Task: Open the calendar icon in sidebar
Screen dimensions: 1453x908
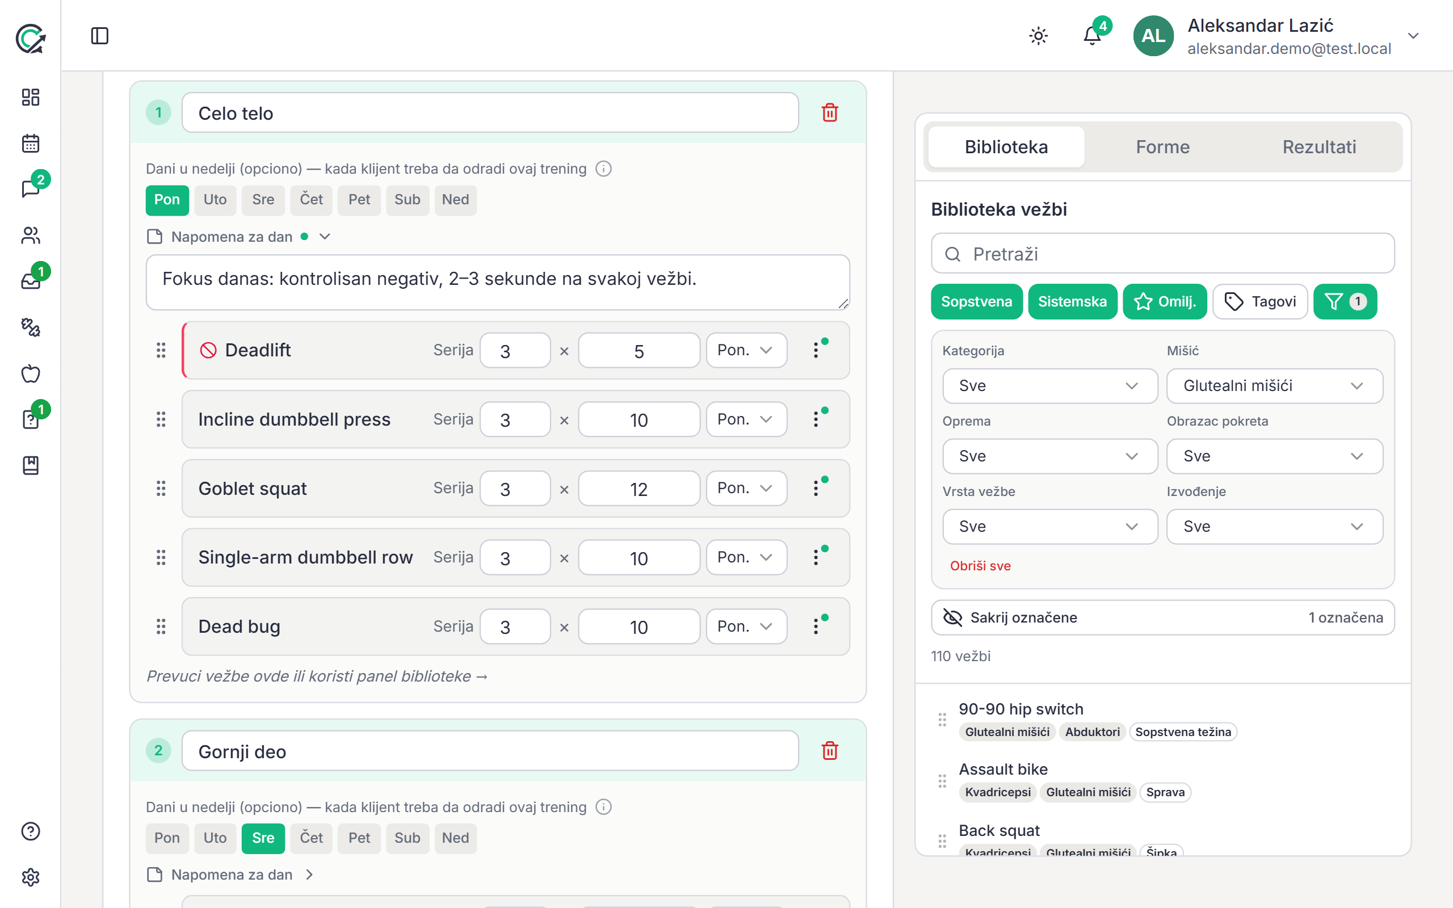Action: point(31,144)
